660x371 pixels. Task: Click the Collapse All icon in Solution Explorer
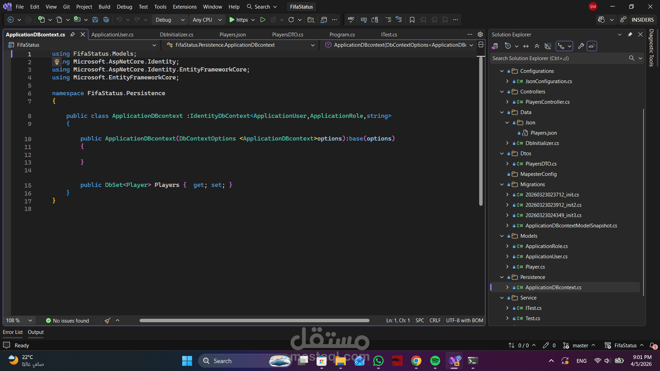537,46
